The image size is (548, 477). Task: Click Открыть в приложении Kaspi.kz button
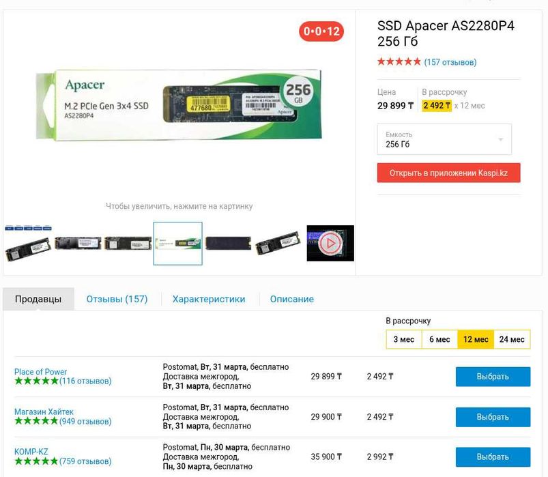pos(448,173)
